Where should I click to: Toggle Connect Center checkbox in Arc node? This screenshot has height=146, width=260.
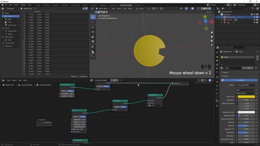pyautogui.click(x=74, y=129)
